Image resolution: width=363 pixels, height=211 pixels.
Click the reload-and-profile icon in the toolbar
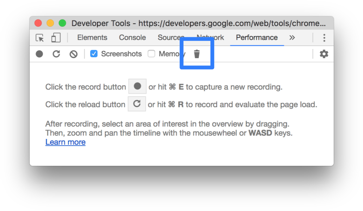(56, 54)
